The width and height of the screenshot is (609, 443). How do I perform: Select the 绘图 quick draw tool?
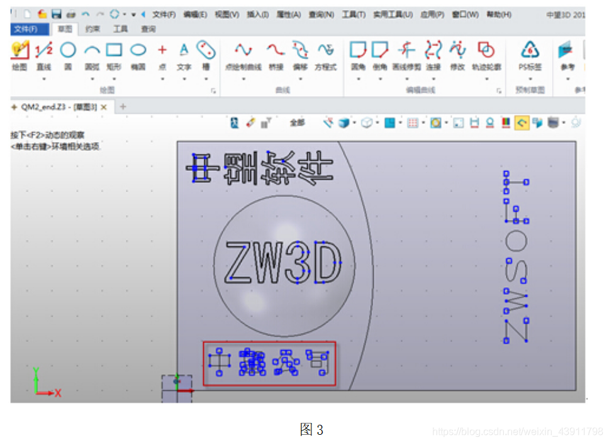click(x=20, y=55)
